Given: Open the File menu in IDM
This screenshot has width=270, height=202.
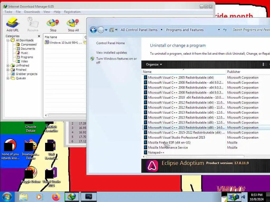Looking at the screenshot, I should coord(18,12).
